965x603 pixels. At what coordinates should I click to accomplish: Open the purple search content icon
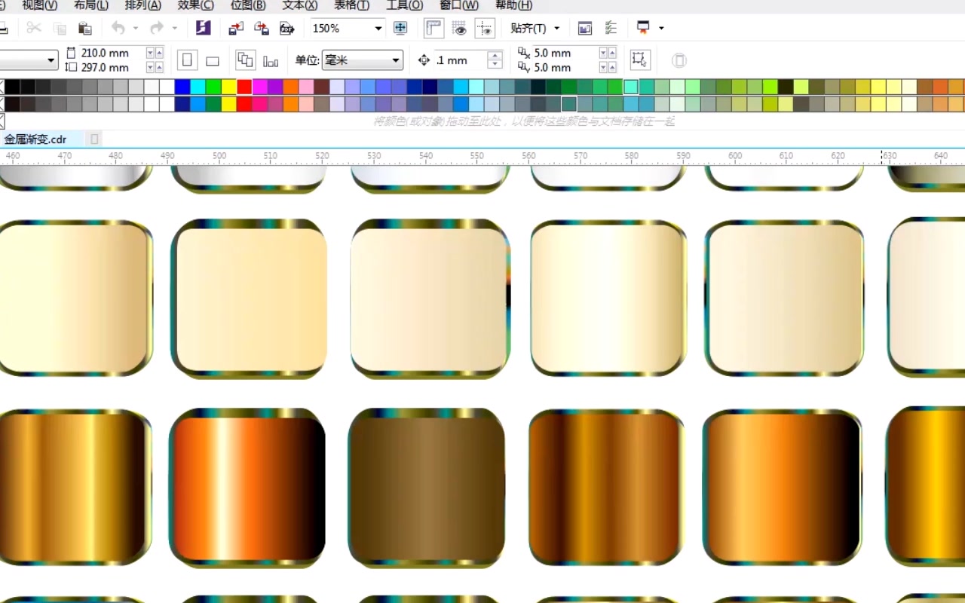pos(203,29)
